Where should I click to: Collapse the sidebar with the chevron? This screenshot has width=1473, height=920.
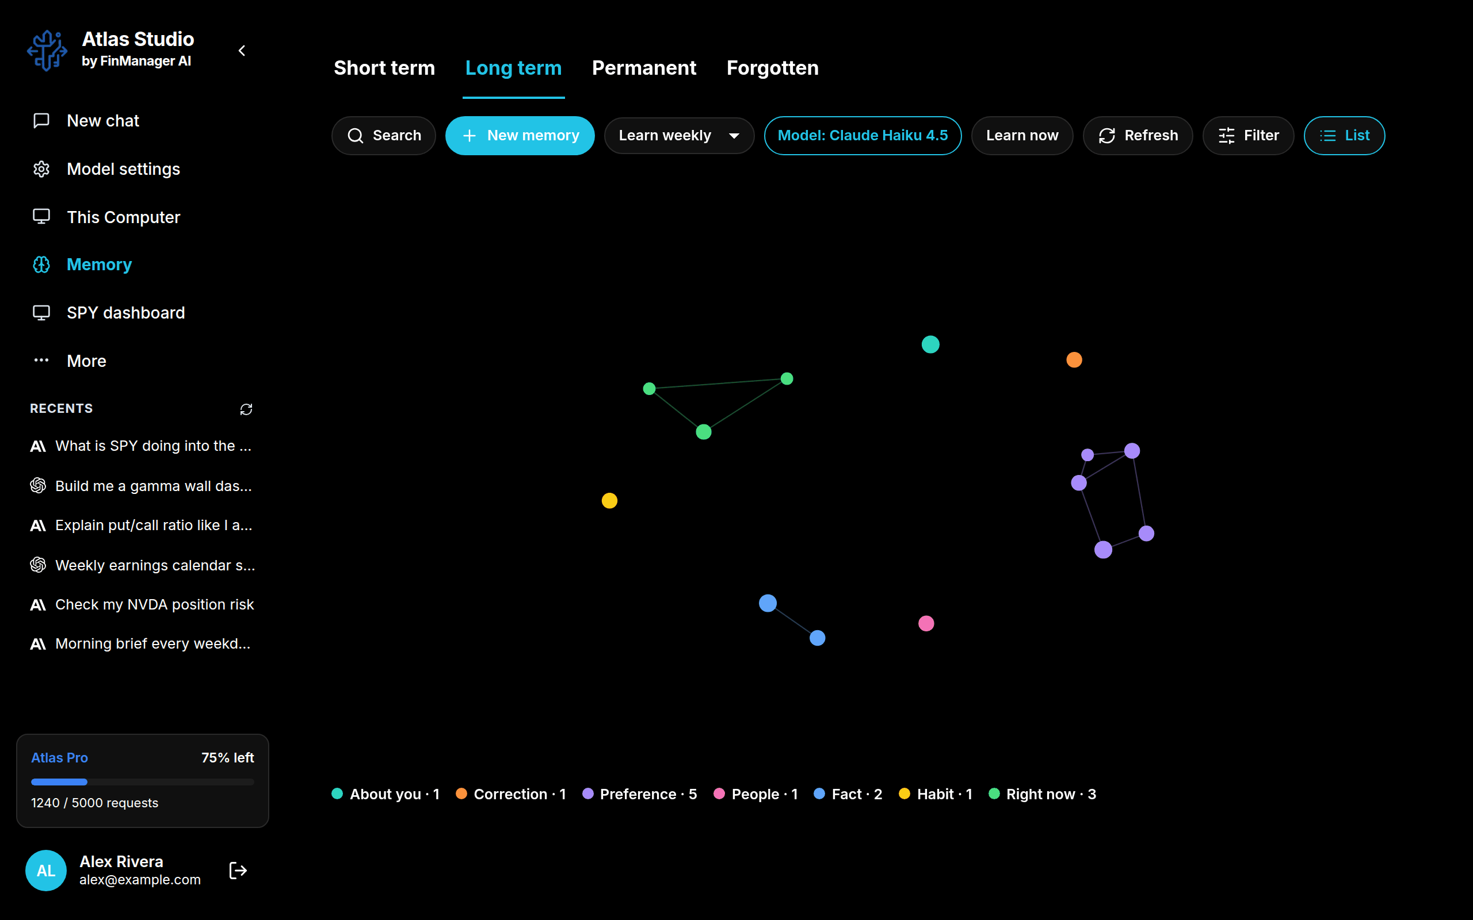(x=242, y=51)
